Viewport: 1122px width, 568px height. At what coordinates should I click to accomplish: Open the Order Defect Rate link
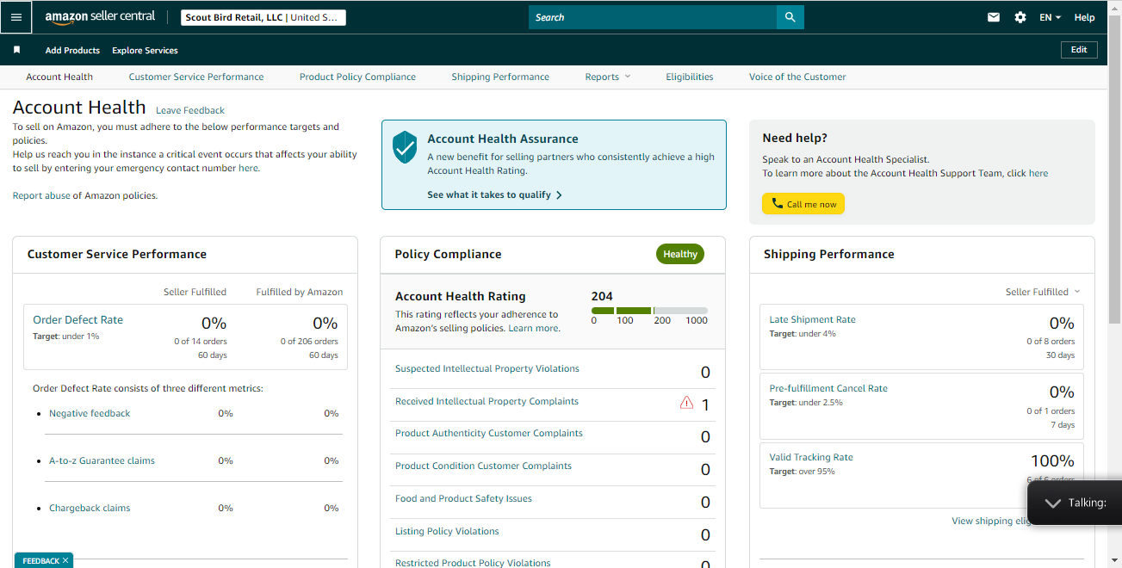point(77,319)
